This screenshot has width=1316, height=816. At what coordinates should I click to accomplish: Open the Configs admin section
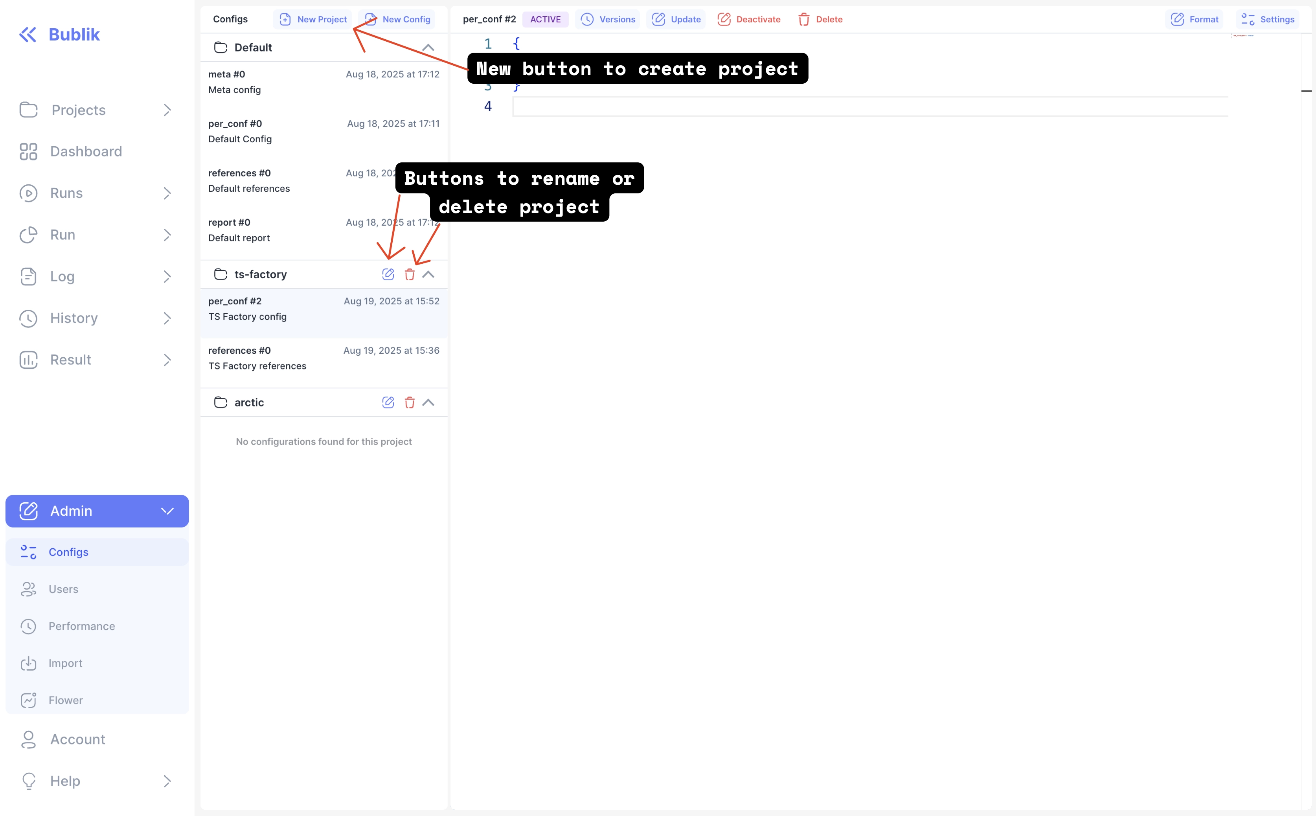pyautogui.click(x=68, y=551)
